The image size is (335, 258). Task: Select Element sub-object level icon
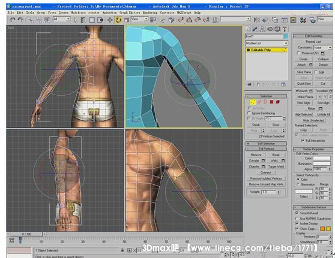(278, 102)
